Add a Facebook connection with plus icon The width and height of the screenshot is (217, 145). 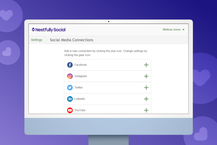[x=146, y=65]
